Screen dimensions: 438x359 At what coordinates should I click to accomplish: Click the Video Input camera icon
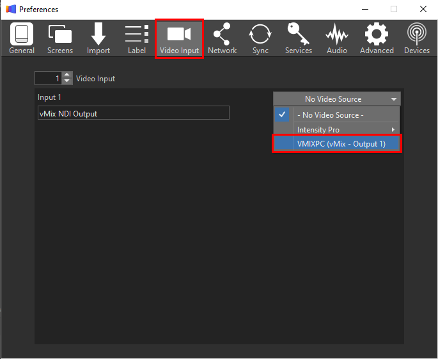click(x=179, y=38)
